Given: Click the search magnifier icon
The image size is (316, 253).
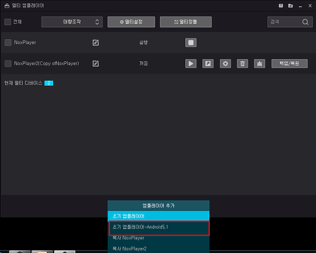Looking at the screenshot, I should pos(305,22).
